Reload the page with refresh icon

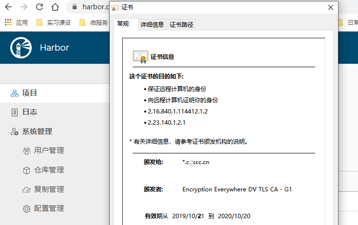coord(40,7)
